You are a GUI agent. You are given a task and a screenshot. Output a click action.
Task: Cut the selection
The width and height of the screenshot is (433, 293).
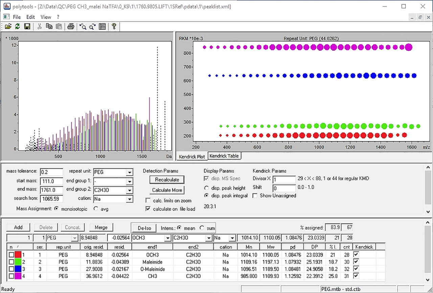40,26
